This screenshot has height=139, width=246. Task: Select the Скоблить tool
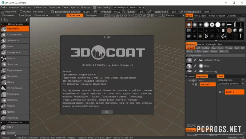click(x=15, y=100)
